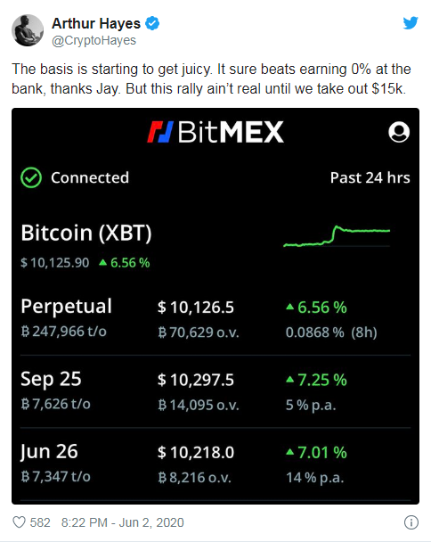The width and height of the screenshot is (431, 542).
Task: Open the Arthur Hayes display name
Action: tap(96, 23)
